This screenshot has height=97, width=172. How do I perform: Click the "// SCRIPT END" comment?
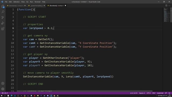tap(33, 84)
